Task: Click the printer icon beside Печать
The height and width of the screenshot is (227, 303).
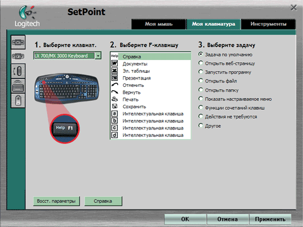Action: (x=114, y=99)
